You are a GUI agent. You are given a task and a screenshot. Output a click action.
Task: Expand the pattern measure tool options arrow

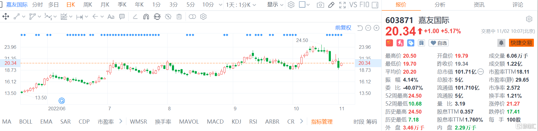tap(70, 17)
